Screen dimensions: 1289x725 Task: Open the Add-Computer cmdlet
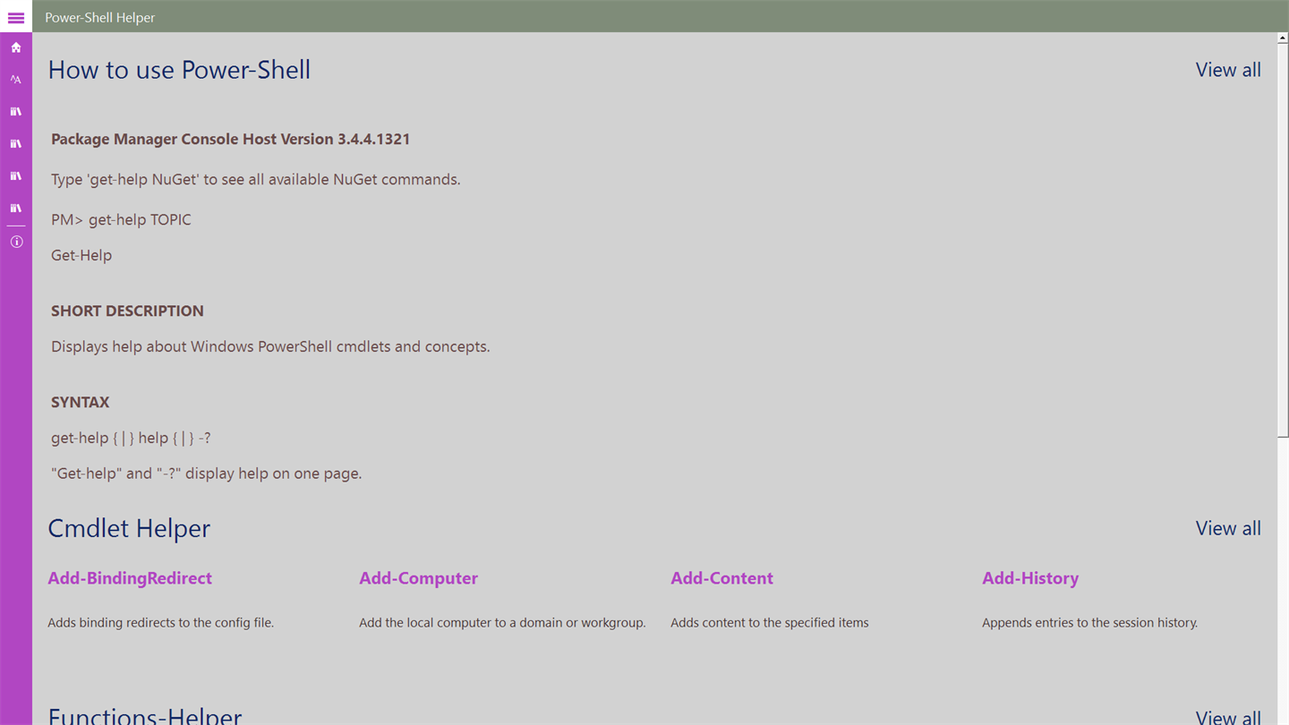tap(418, 578)
